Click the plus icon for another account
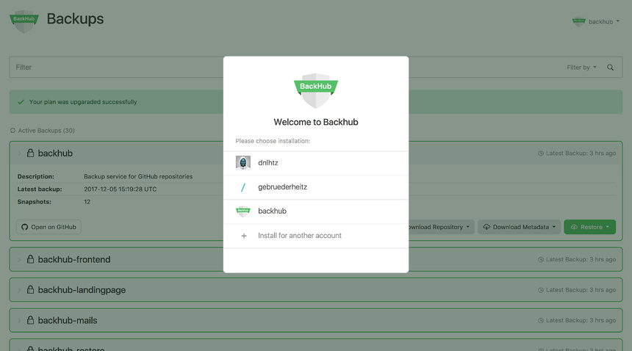This screenshot has width=632, height=351. tap(244, 236)
